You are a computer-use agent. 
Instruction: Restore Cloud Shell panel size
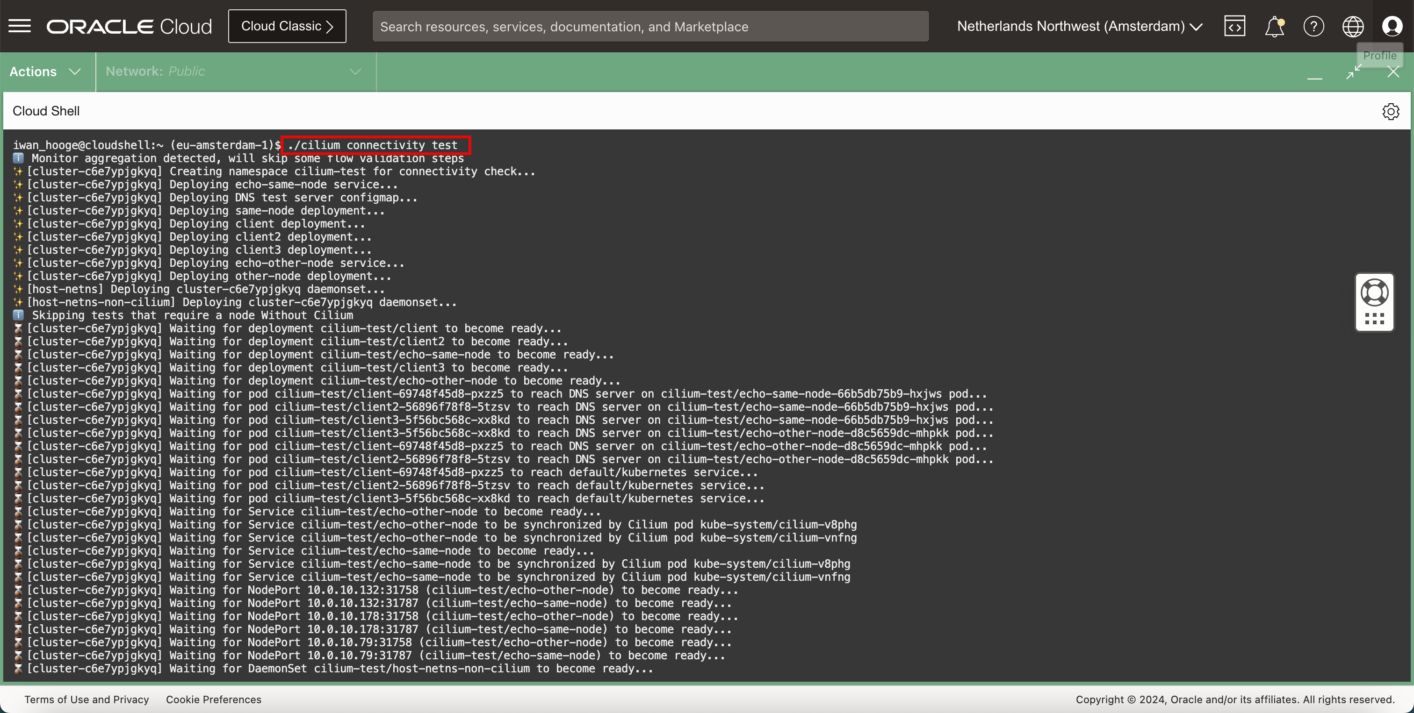coord(1354,72)
